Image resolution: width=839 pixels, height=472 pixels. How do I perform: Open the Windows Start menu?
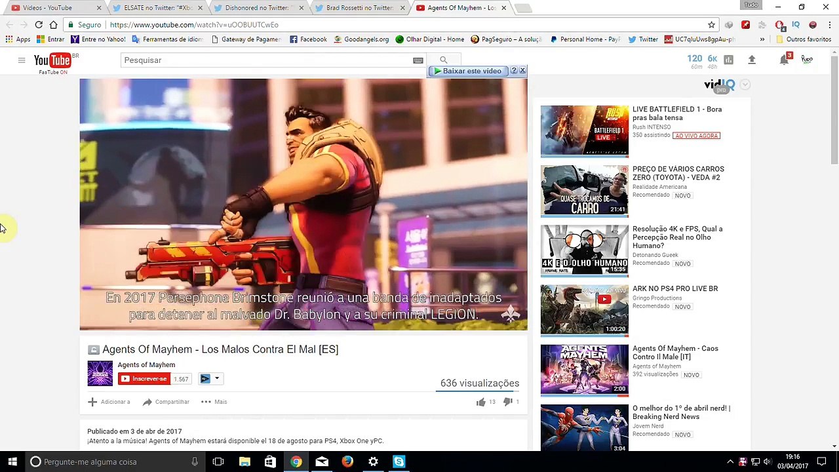coord(12,462)
